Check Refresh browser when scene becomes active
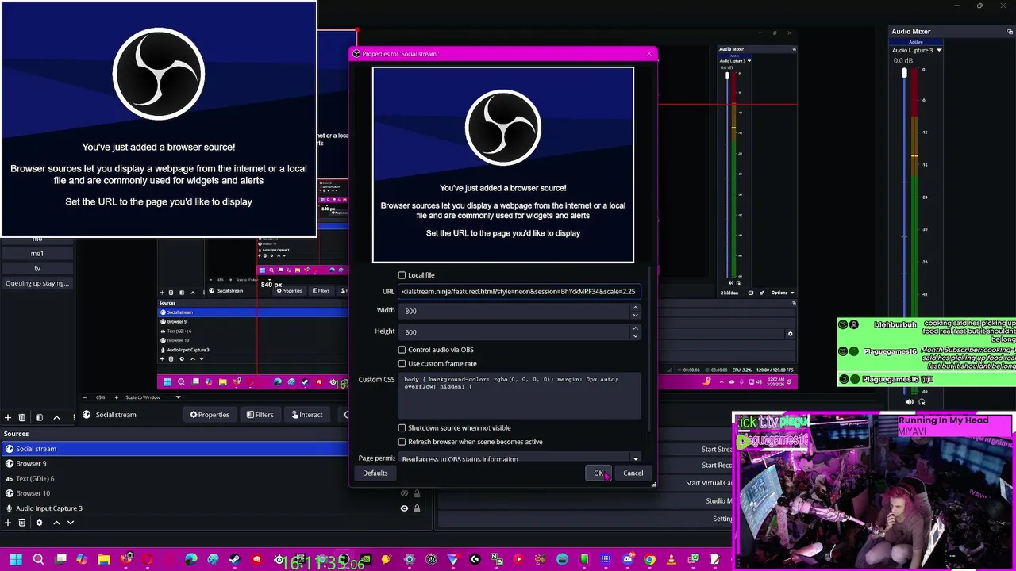Viewport: 1016px width, 571px height. click(402, 442)
